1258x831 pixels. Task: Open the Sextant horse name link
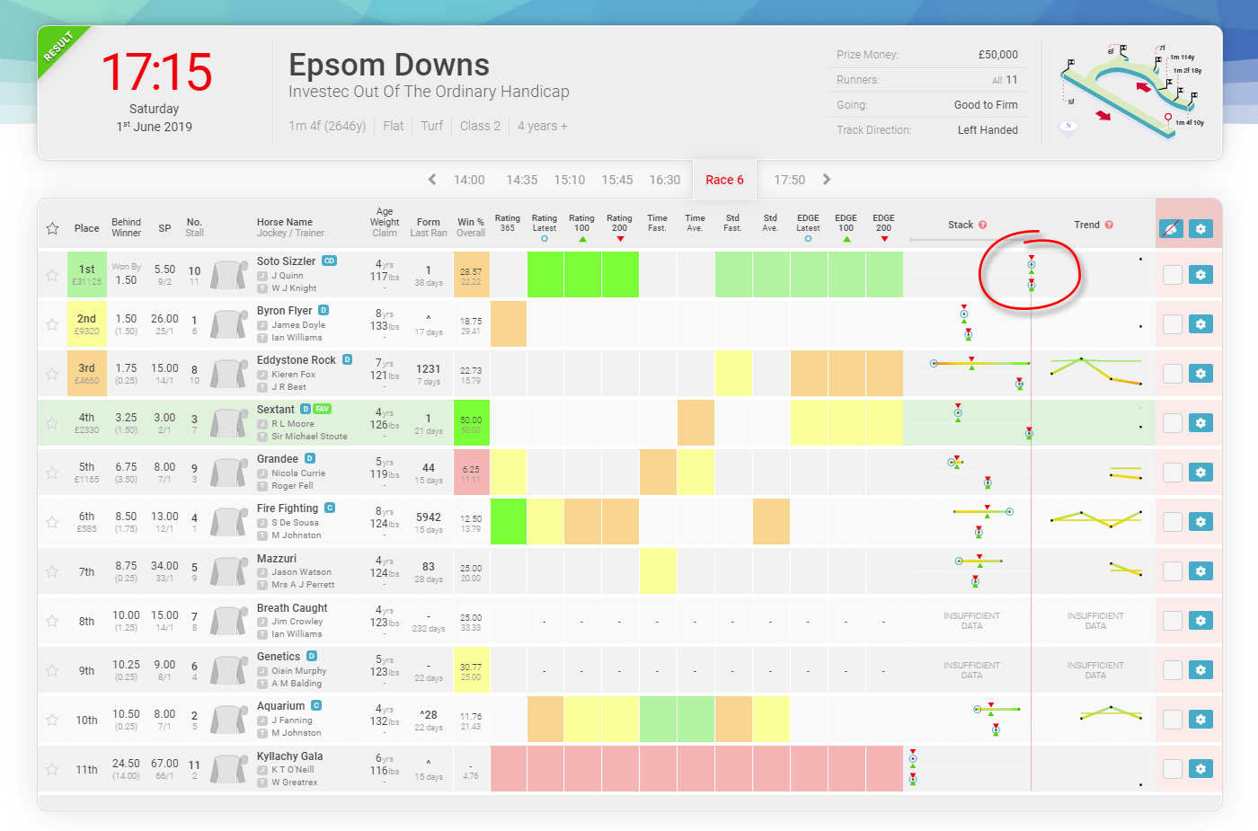tap(276, 410)
